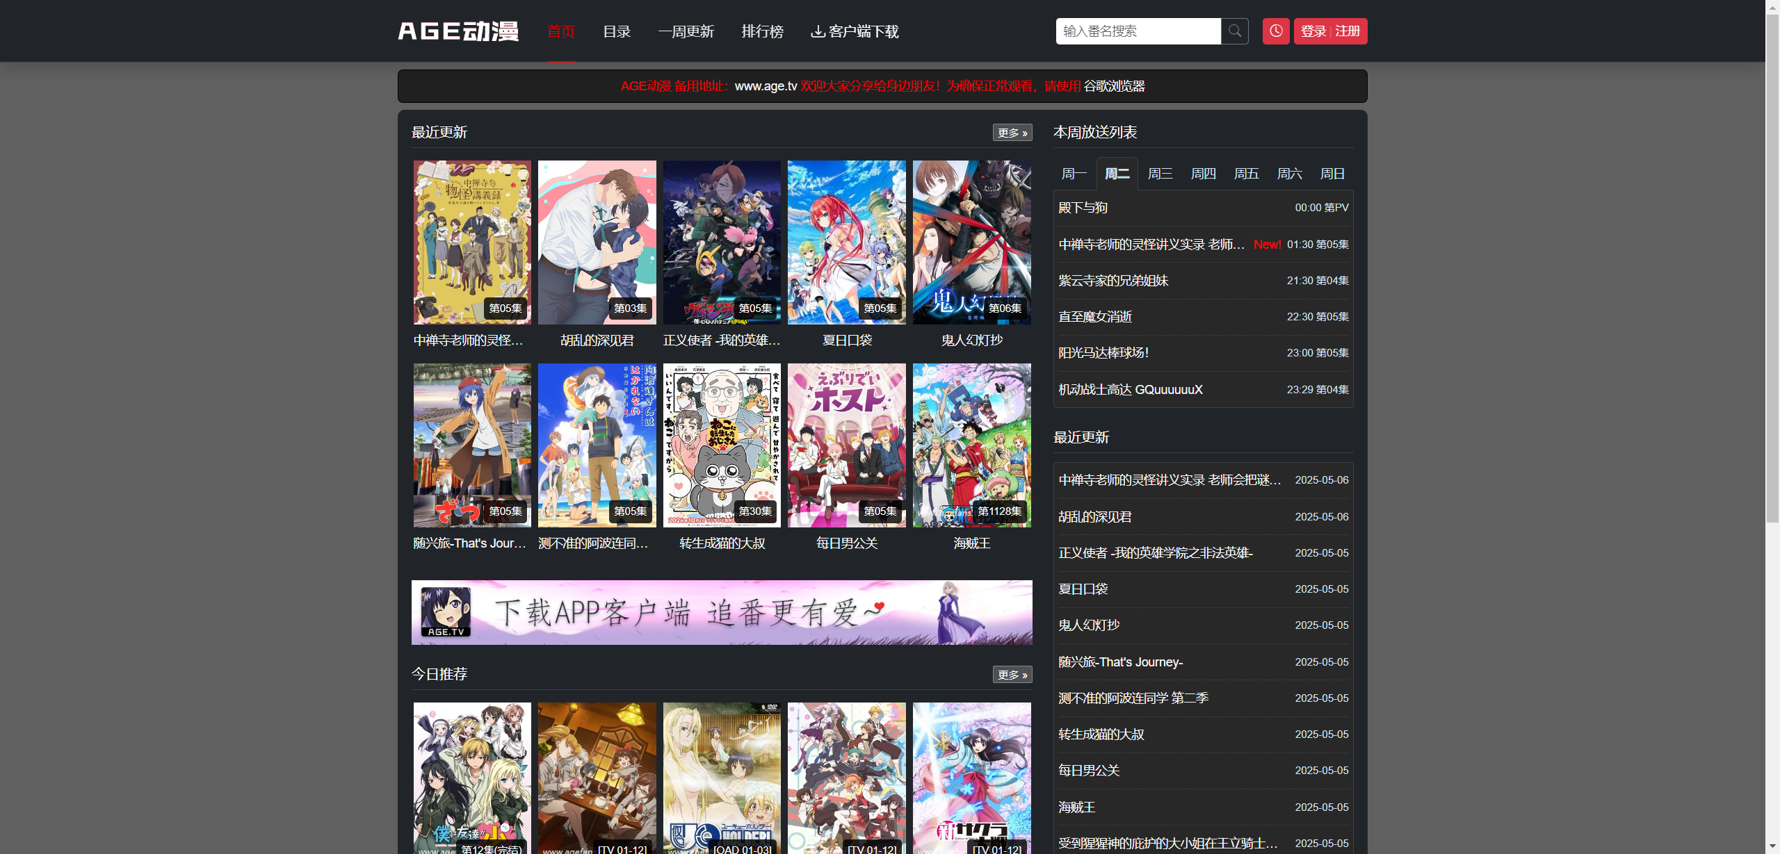
Task: Open the 转生成猫的大叔 poster
Action: tap(722, 445)
